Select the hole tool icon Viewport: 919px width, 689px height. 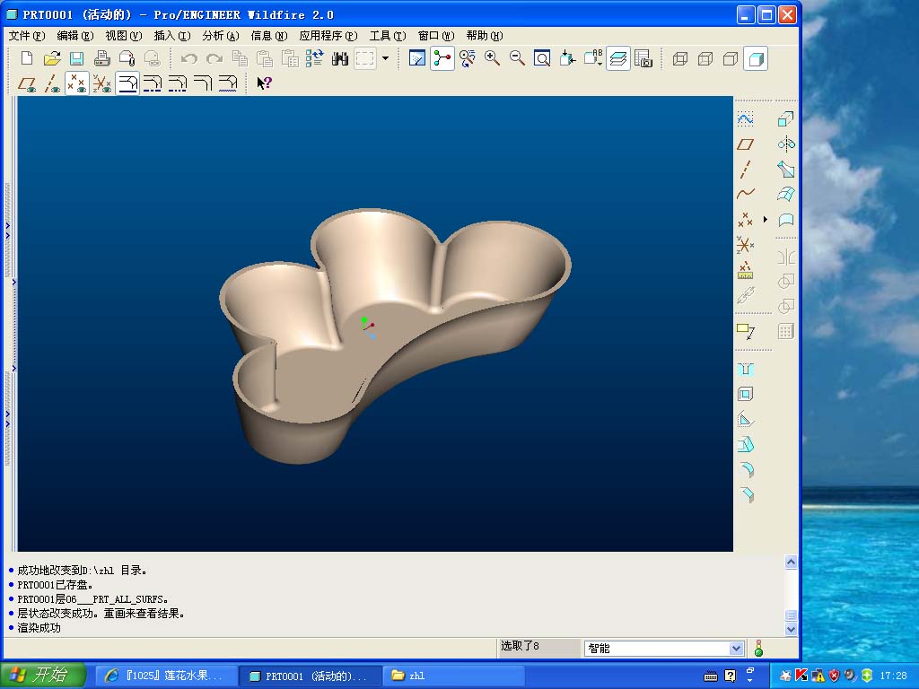point(746,369)
